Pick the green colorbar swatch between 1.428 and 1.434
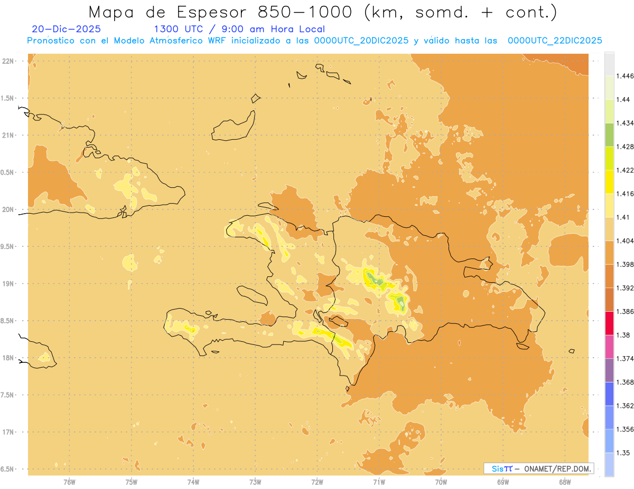Viewport: 634px width, 489px height. (609, 135)
